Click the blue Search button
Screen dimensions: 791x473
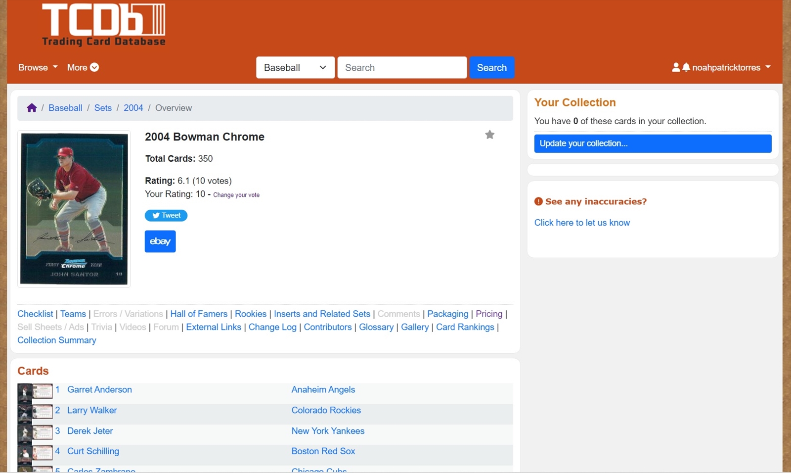(492, 67)
